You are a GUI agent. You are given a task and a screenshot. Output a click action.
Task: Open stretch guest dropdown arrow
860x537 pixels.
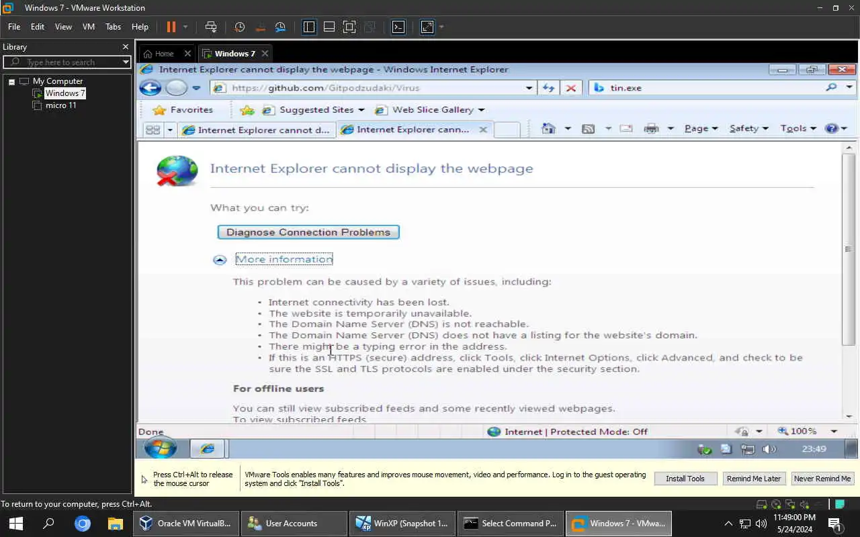click(441, 28)
